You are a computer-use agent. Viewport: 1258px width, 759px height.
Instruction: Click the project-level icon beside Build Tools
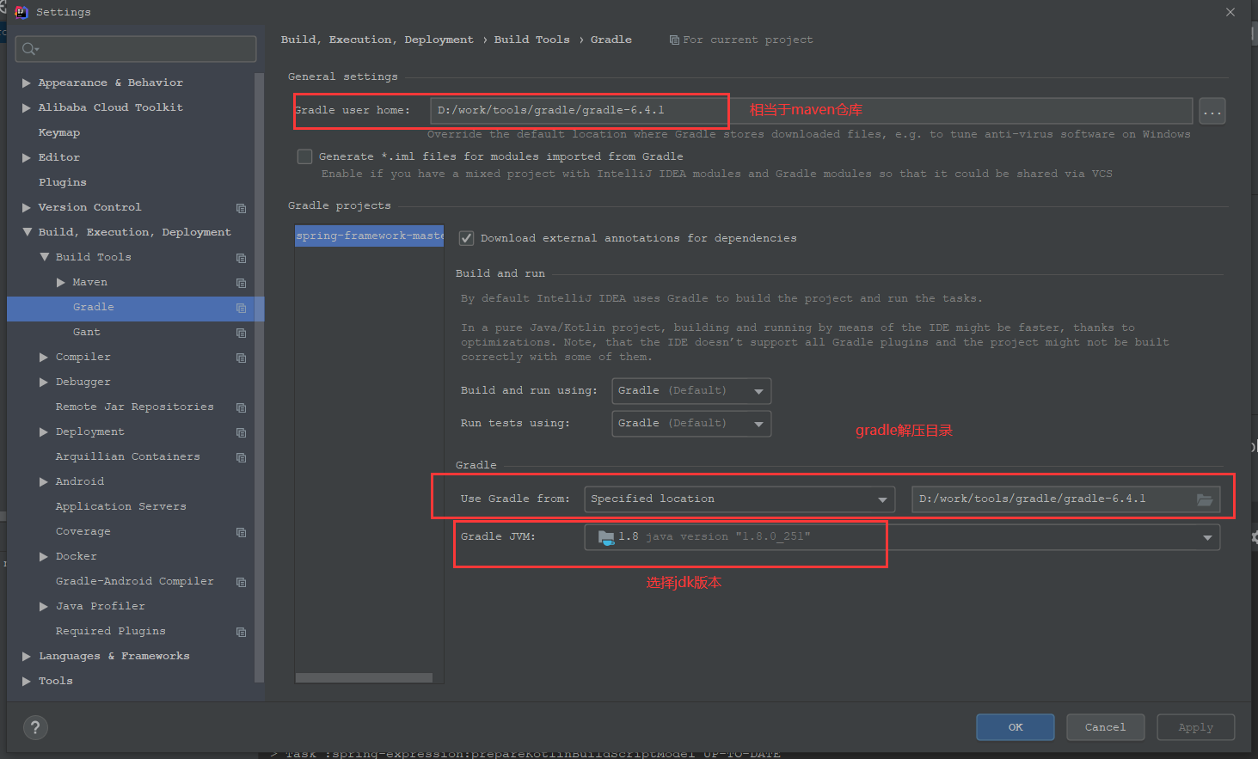[241, 258]
